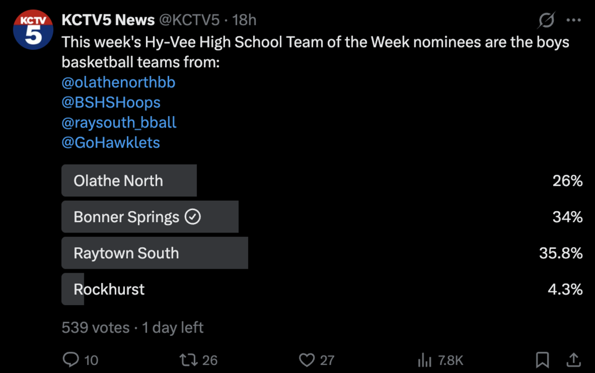Click the Grok slashed-circle icon

(x=546, y=21)
